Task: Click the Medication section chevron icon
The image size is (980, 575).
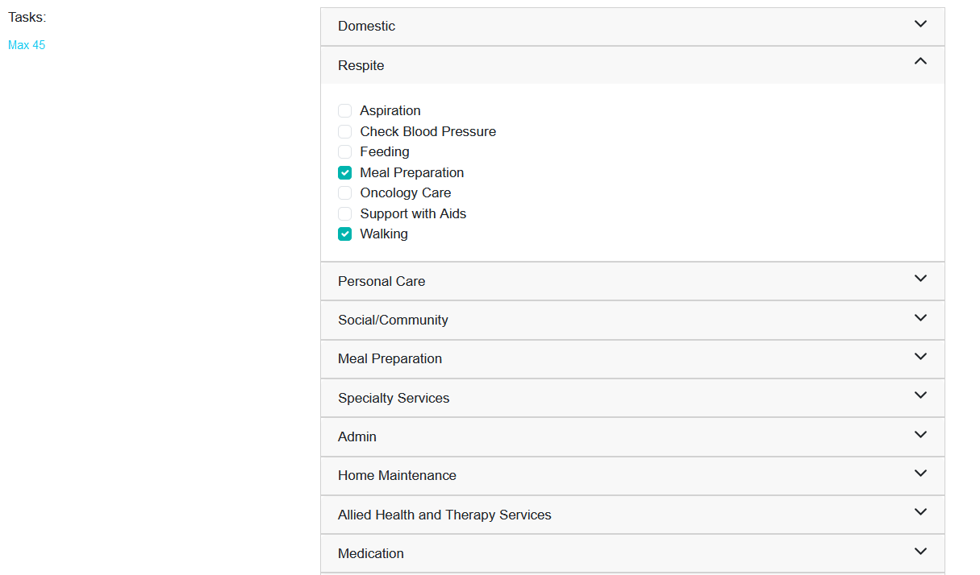Action: click(920, 552)
